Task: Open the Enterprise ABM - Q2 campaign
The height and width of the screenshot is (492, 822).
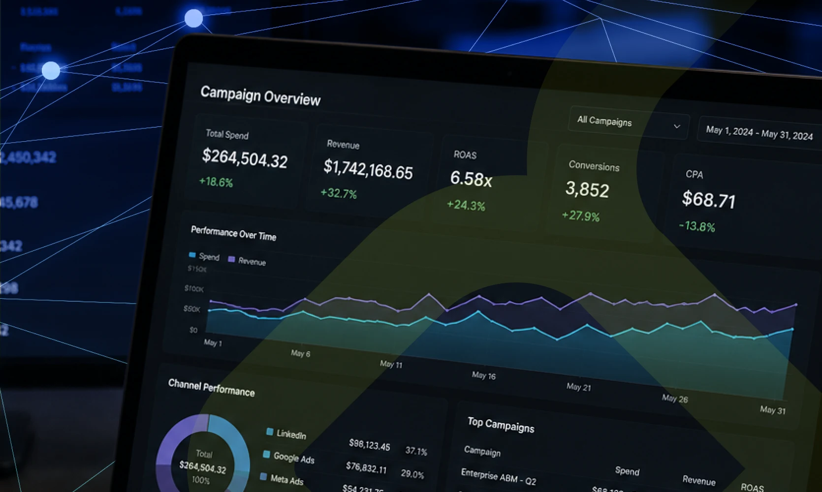Action: pos(499,476)
